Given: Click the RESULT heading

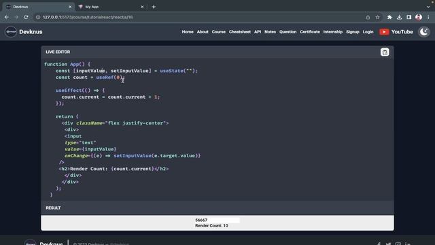Looking at the screenshot, I should tap(53, 208).
